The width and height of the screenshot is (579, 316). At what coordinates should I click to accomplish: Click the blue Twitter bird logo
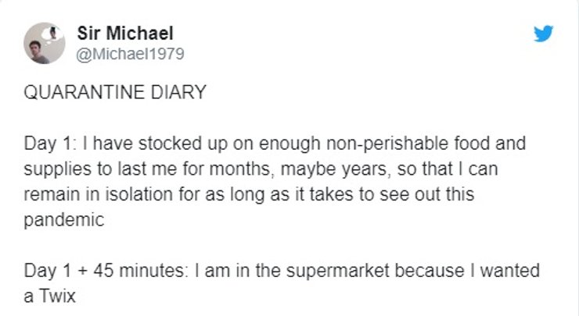click(x=543, y=33)
